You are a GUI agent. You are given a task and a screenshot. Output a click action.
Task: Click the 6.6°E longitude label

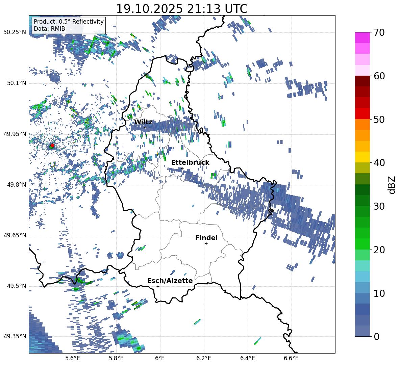pyautogui.click(x=291, y=358)
